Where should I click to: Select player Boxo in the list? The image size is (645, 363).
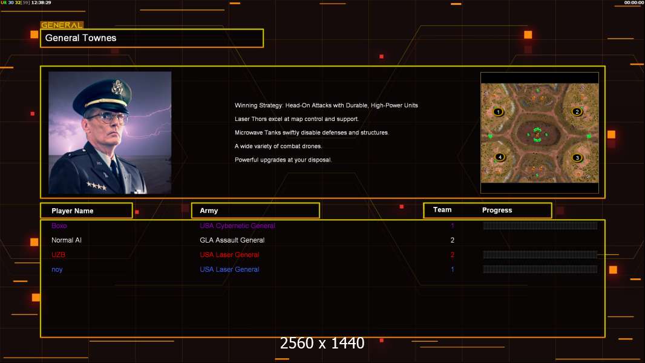click(59, 226)
